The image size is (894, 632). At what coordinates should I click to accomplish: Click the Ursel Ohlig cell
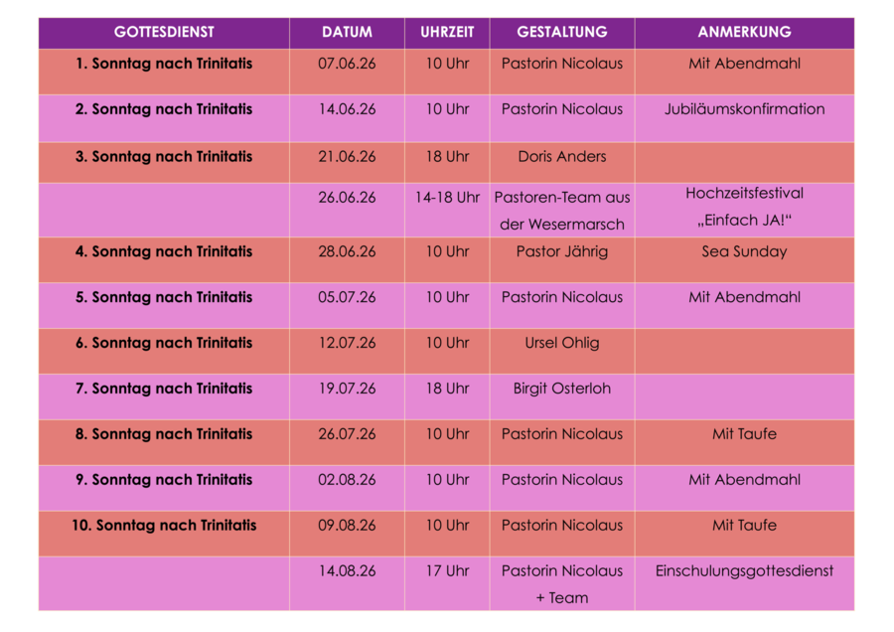562,351
